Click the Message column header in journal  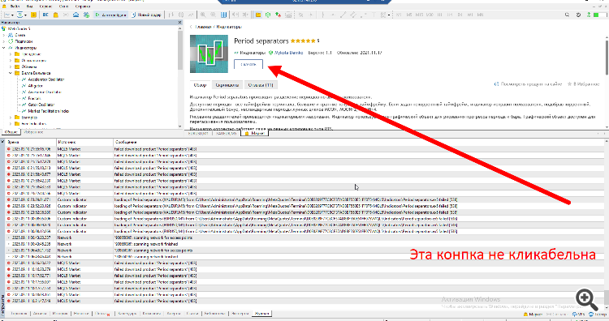point(358,142)
